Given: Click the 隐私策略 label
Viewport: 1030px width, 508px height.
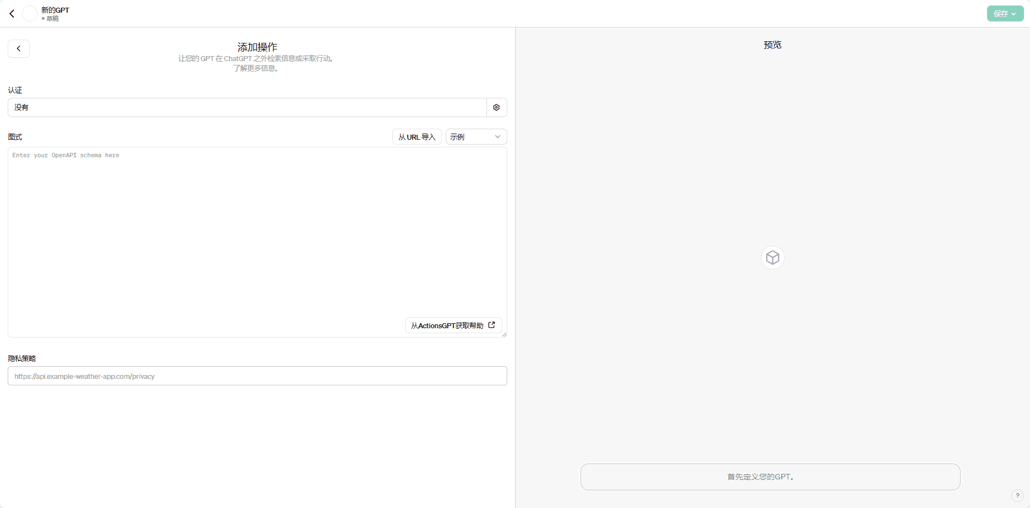Looking at the screenshot, I should point(22,358).
